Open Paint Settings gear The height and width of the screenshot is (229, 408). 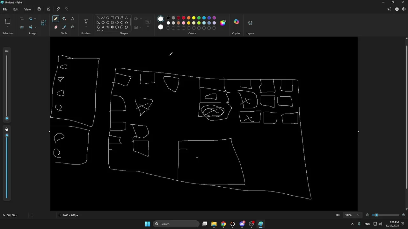[404, 9]
